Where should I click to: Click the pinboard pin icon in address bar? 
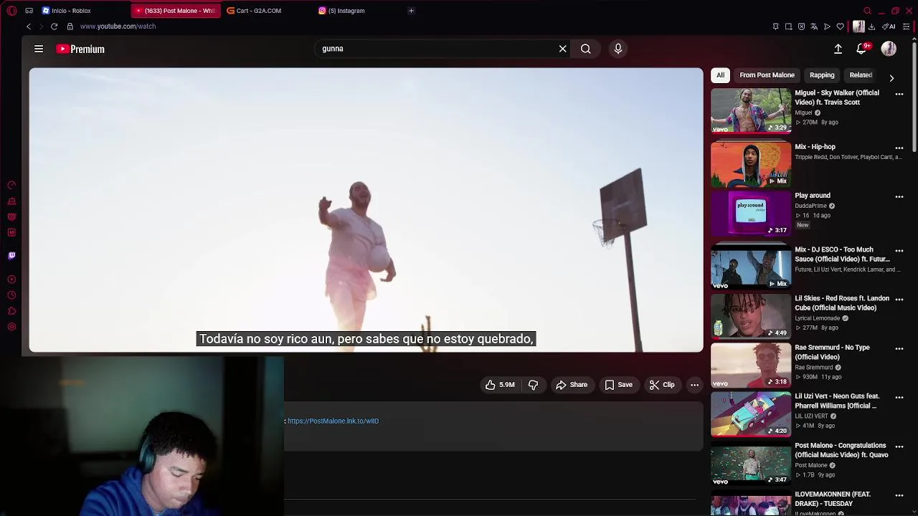point(775,27)
